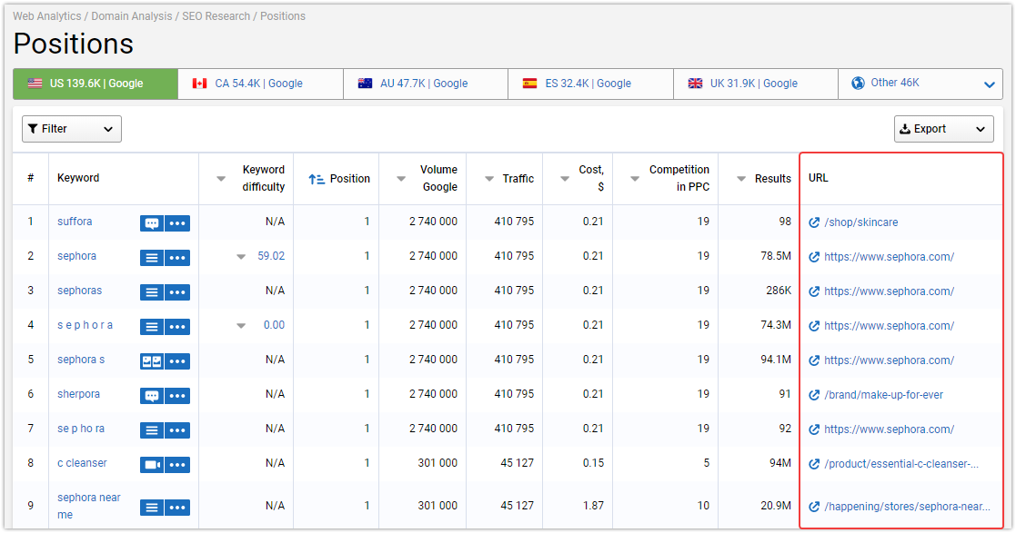This screenshot has height=533, width=1016.
Task: Open the three-dot menu for sherpora
Action: point(177,396)
